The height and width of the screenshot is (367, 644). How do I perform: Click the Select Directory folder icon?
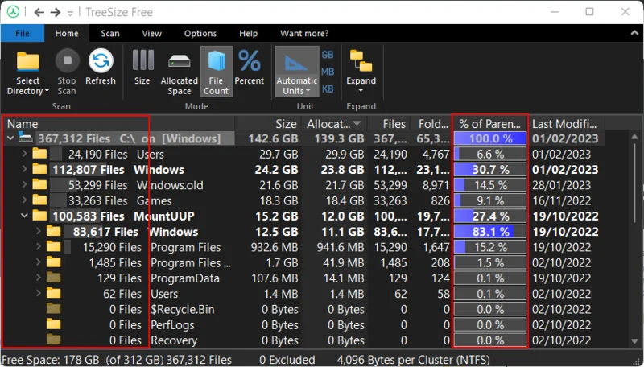28,63
